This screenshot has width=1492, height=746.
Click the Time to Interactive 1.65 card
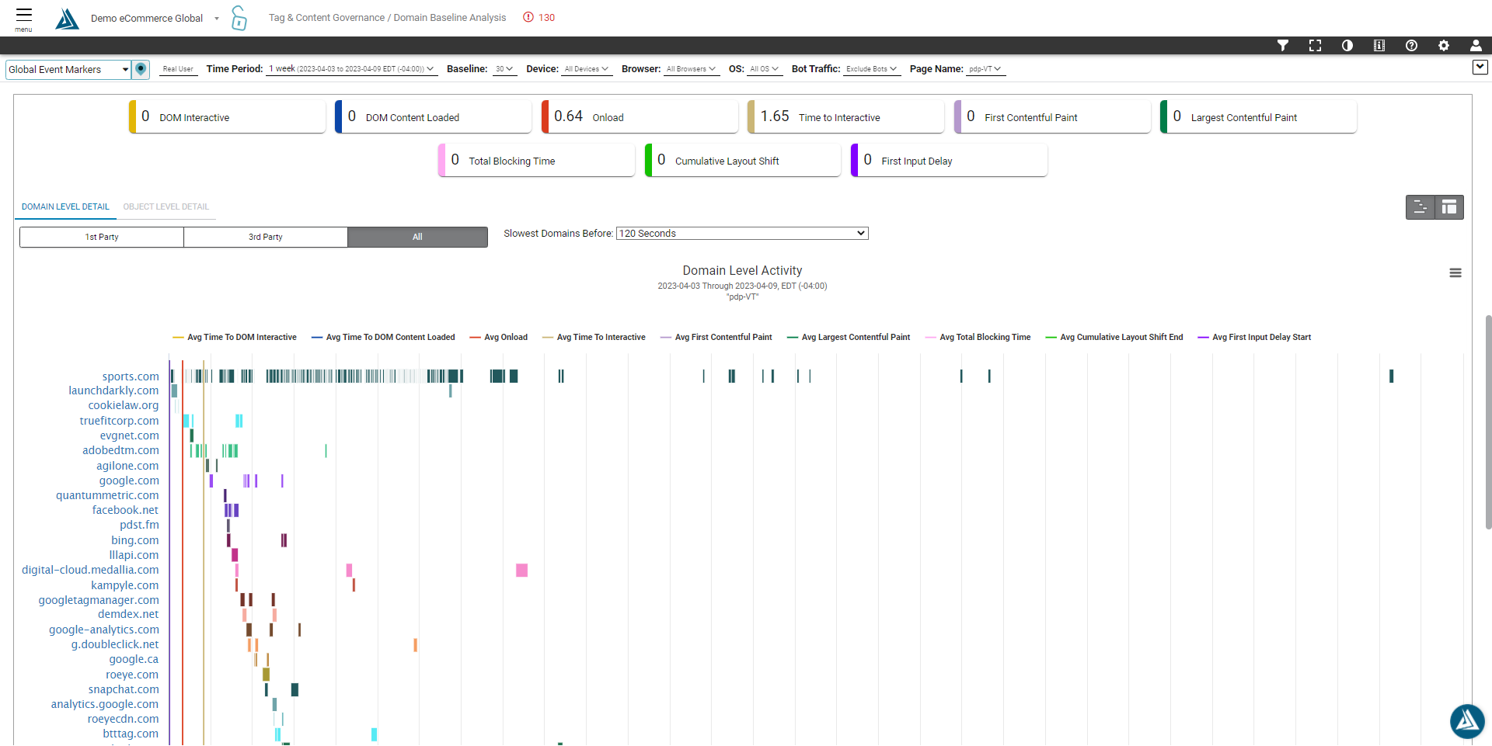tap(845, 117)
